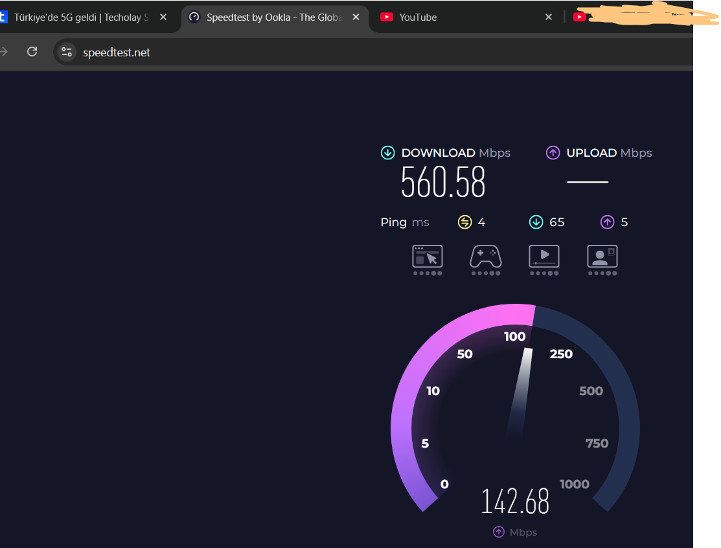This screenshot has height=548, width=721.
Task: Click the teal download arrow icon beside DOWNLOAD
Action: coord(388,153)
